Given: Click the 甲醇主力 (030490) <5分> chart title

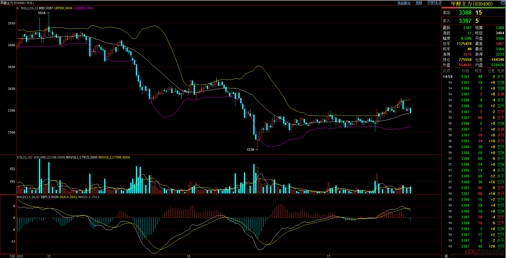Looking at the screenshot, I should pos(18,3).
